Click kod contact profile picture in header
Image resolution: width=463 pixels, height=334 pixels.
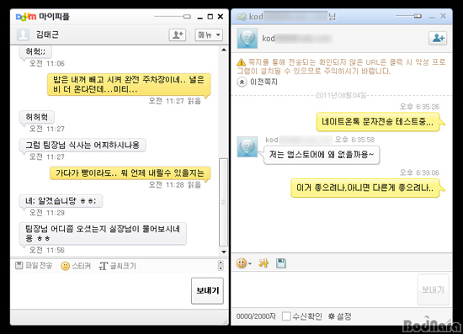pyautogui.click(x=247, y=39)
